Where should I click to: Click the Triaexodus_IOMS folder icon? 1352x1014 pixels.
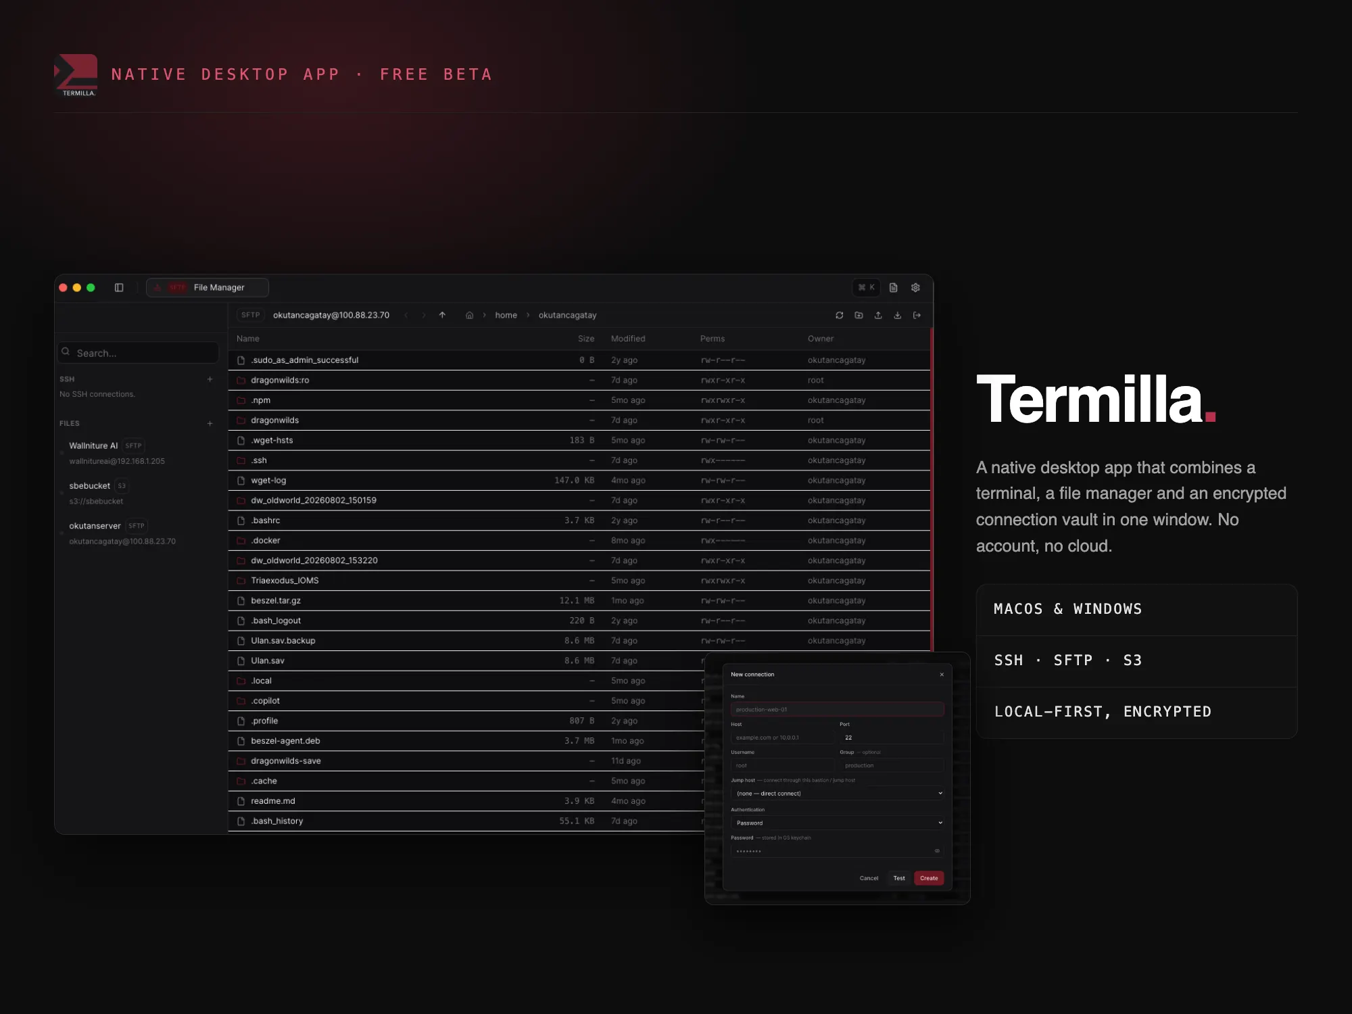coord(241,581)
